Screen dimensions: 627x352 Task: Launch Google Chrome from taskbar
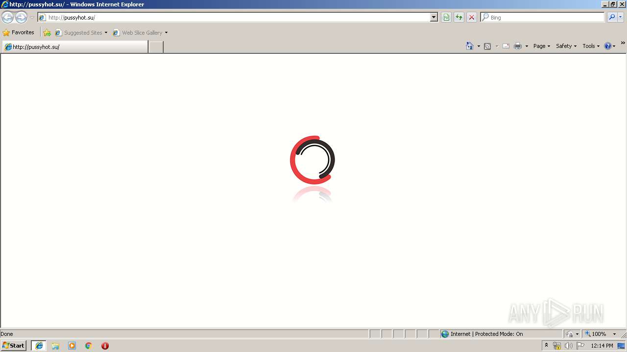pos(89,346)
